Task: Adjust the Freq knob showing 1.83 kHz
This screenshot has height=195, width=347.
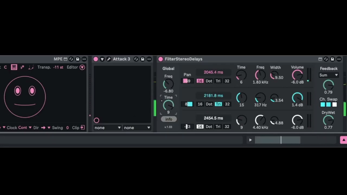Action: pos(260,75)
